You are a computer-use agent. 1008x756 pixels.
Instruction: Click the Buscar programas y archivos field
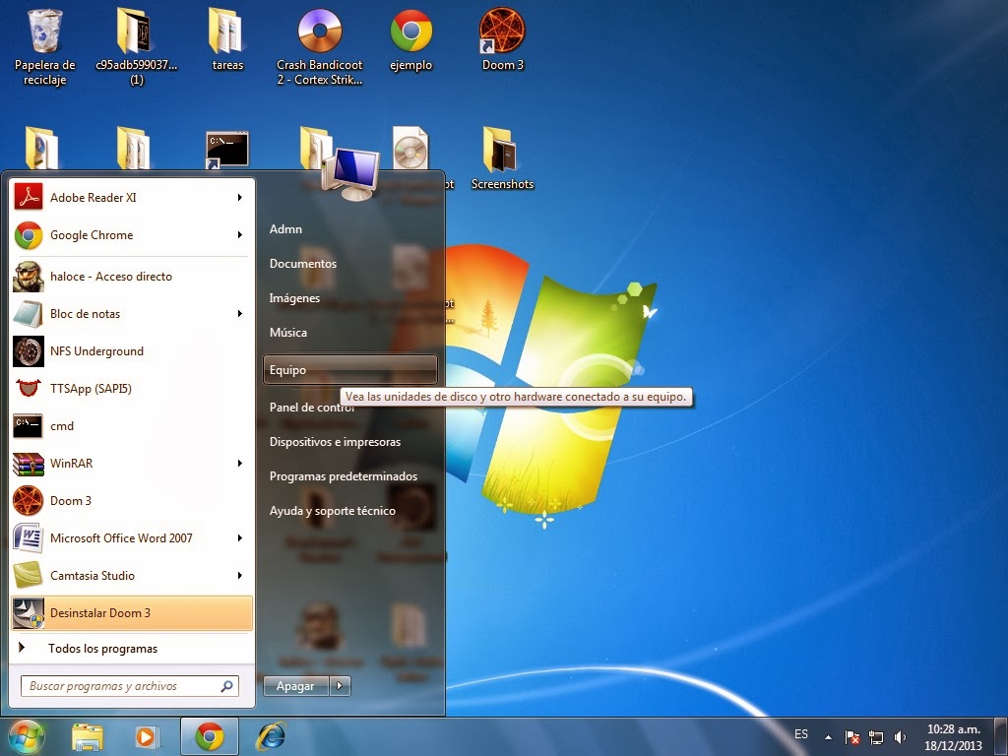coord(130,686)
